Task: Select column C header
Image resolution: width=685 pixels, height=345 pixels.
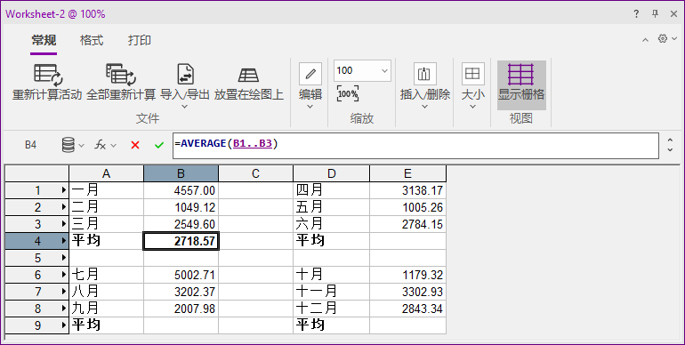Action: [255, 173]
